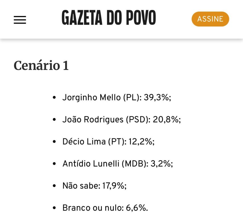
Task: Click the word POVO in the header
Action: (x=141, y=18)
